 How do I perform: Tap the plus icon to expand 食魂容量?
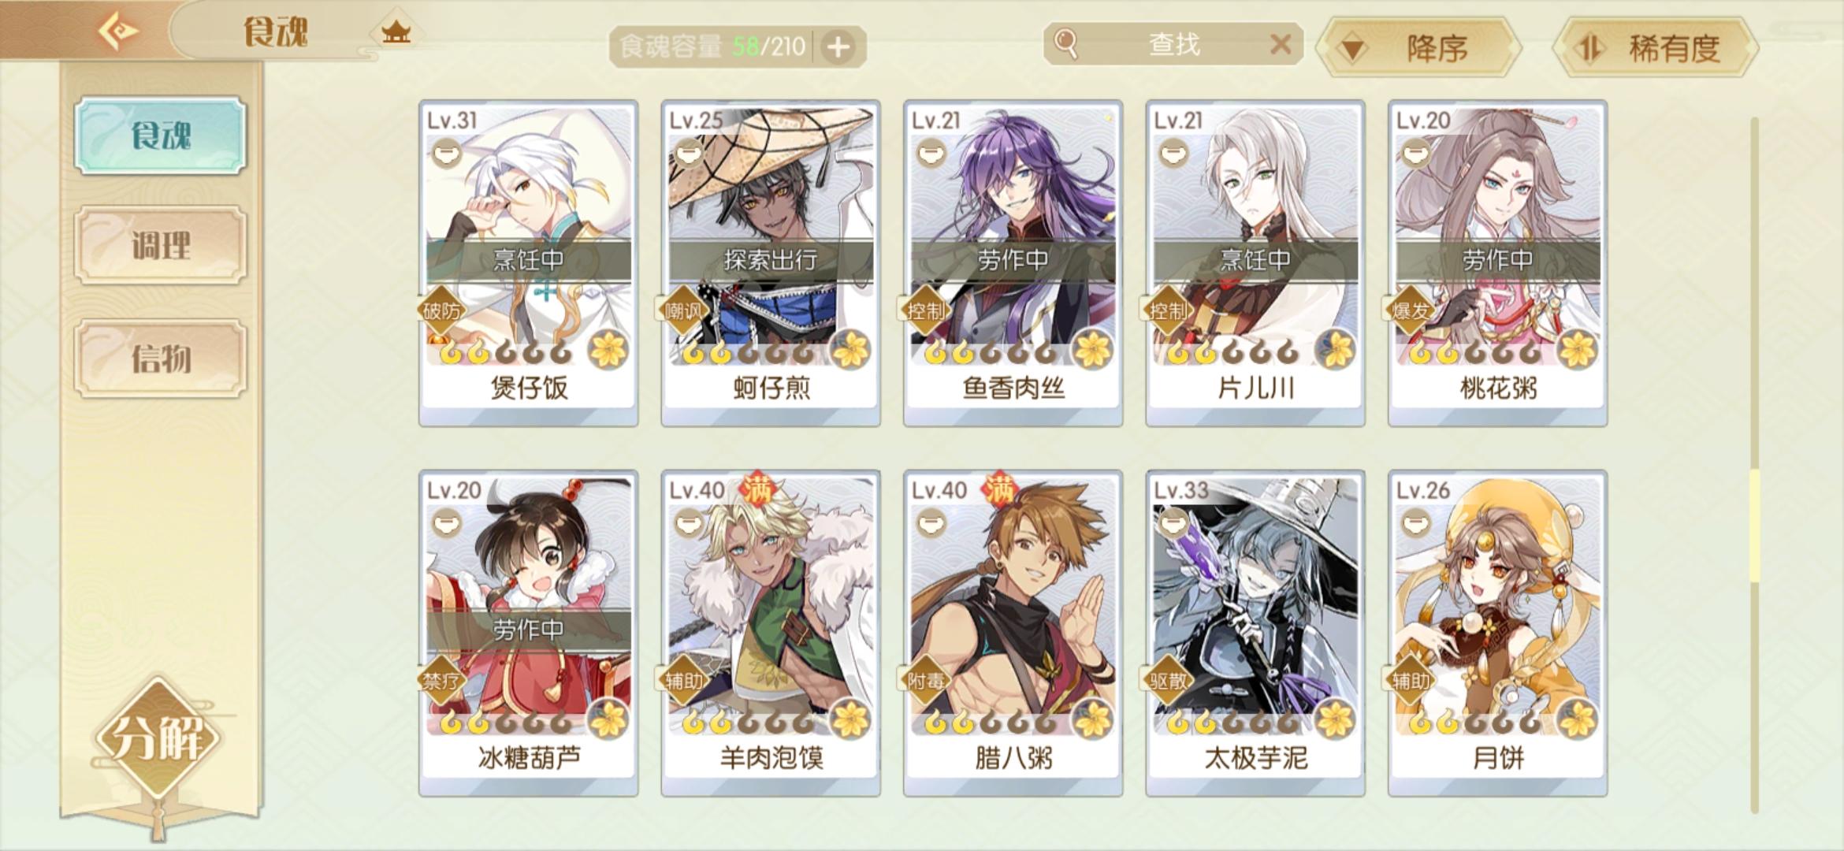pos(838,47)
